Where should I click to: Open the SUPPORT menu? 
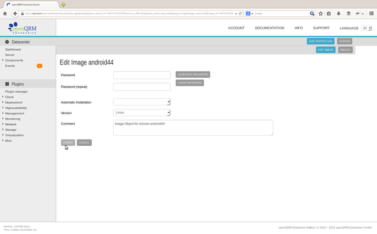(321, 28)
